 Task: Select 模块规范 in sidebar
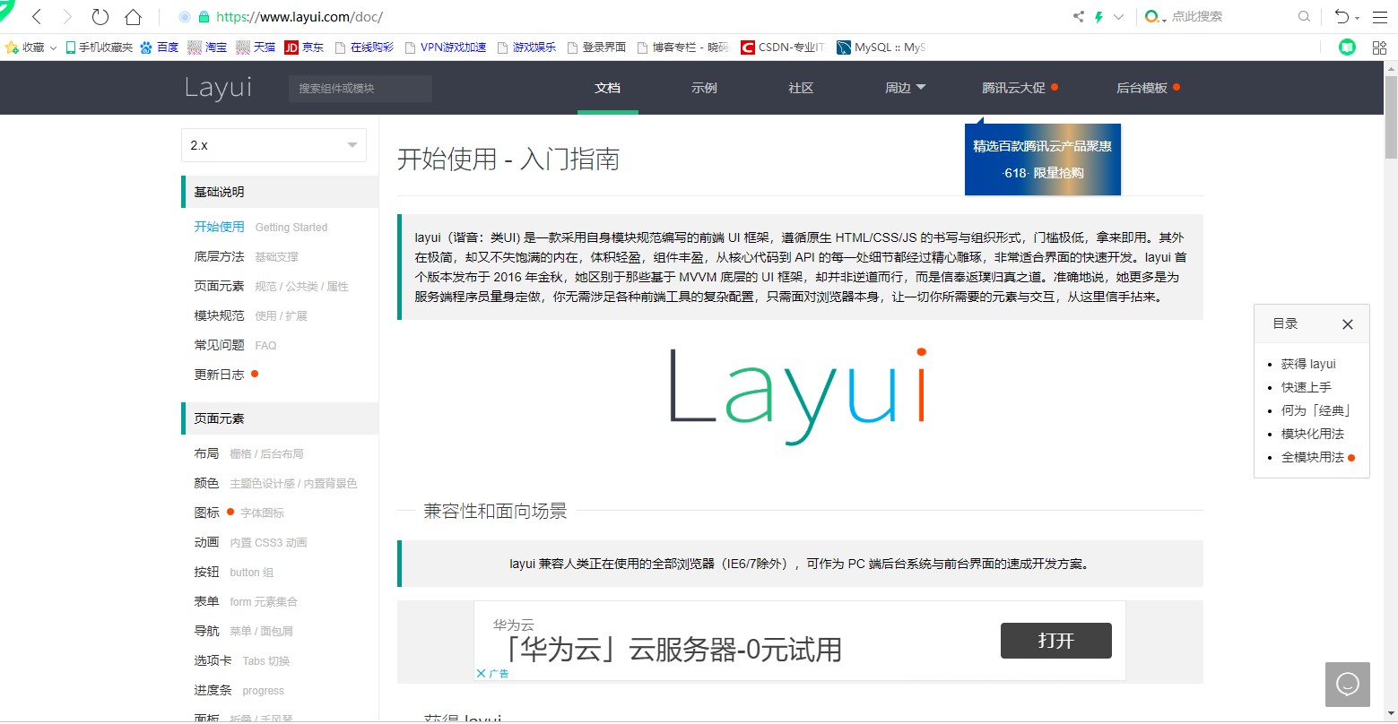250,315
